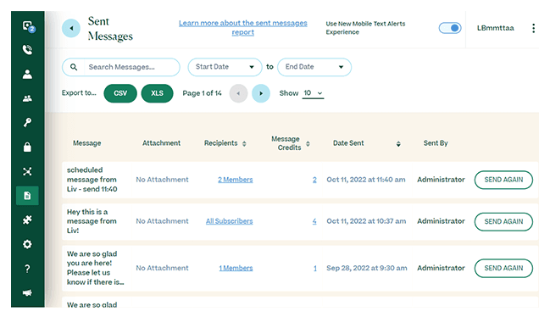
Task: Toggle the New Mobile Text Alerts Experience switch
Action: click(x=450, y=28)
